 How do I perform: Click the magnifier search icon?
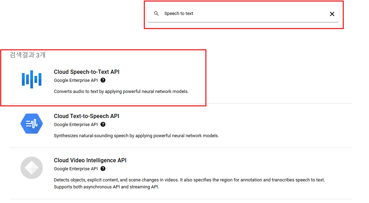point(156,14)
